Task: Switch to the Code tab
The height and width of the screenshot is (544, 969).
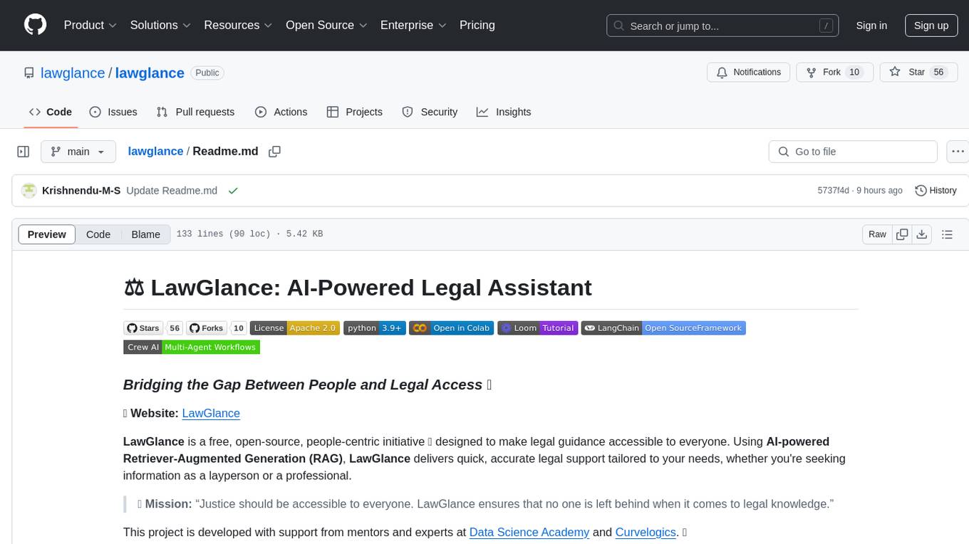Action: coord(51,112)
